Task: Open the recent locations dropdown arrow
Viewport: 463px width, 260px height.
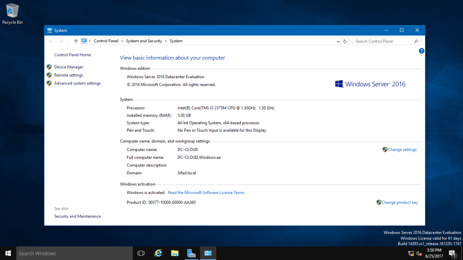Action: [x=69, y=41]
